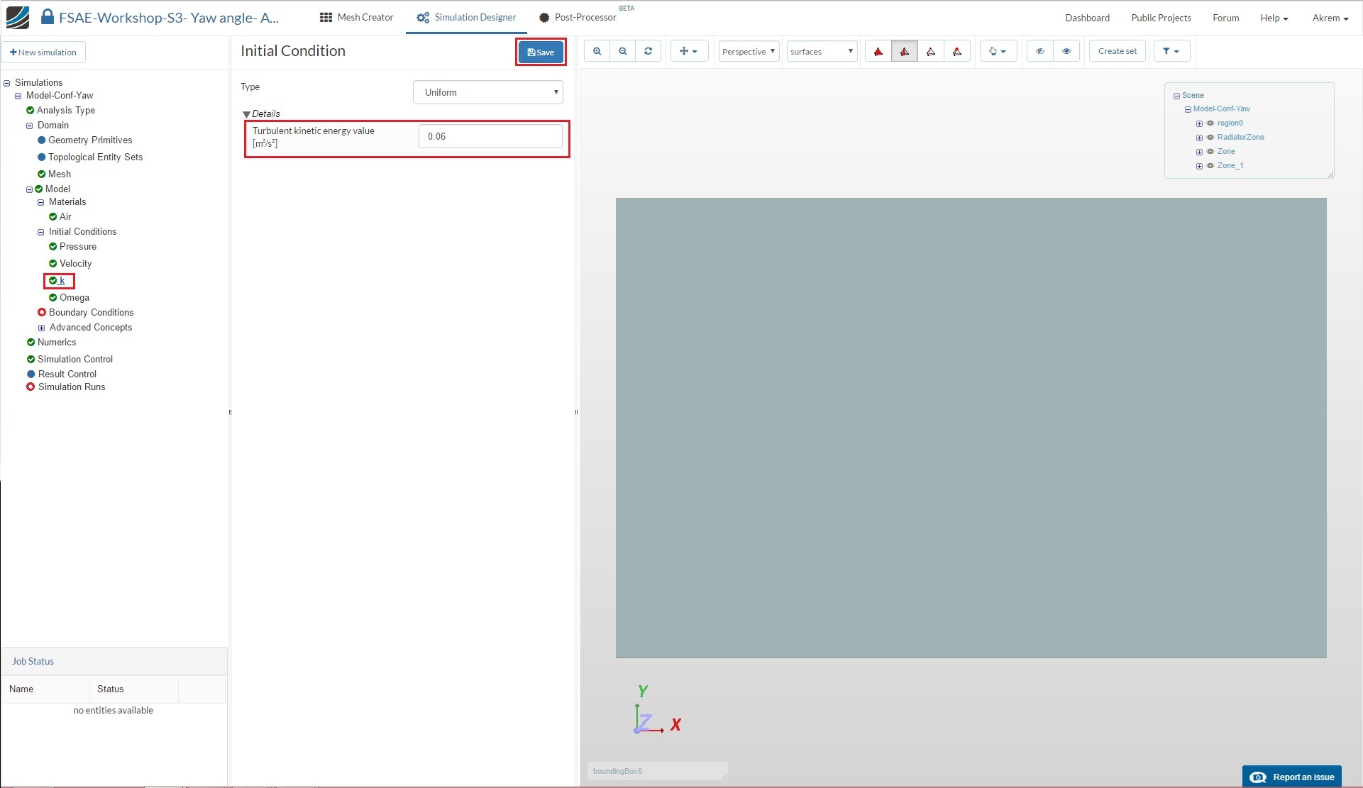Open the filter funnel dropdown
Viewport: 1363px width, 788px height.
point(1171,51)
